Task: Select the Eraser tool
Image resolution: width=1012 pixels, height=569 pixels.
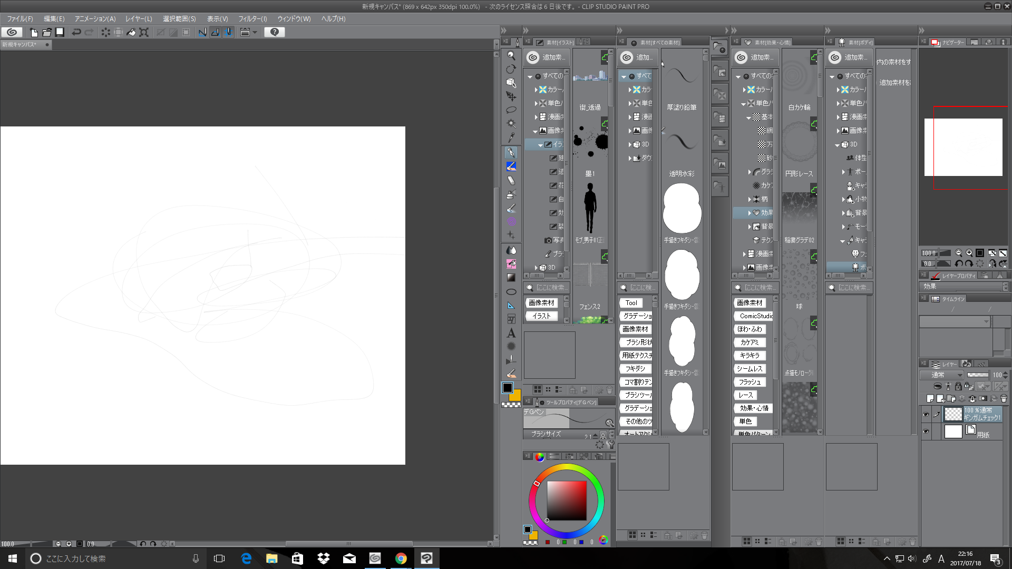Action: [511, 180]
